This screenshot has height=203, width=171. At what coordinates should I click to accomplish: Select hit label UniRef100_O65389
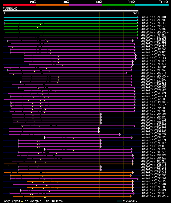(153, 99)
